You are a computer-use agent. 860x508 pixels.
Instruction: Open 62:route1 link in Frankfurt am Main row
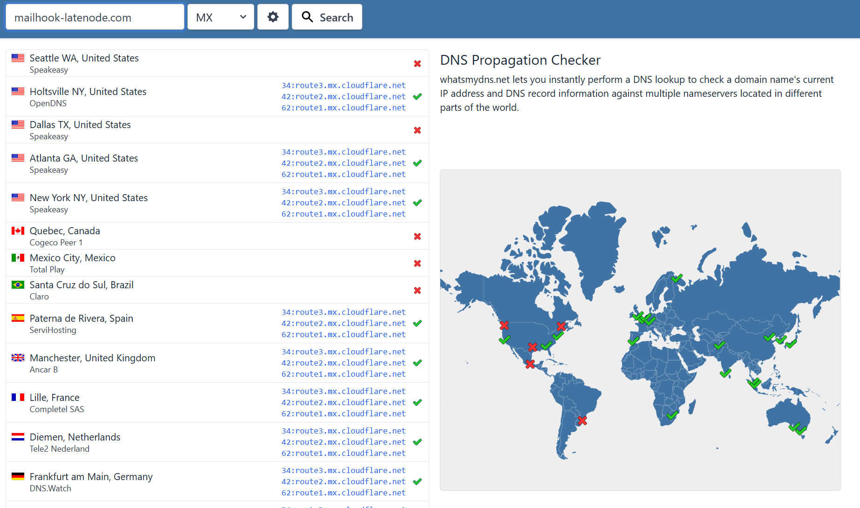[343, 493]
